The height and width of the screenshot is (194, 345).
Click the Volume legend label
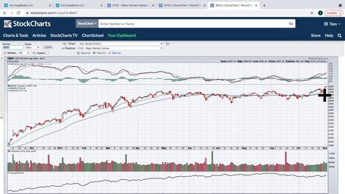(x=22, y=151)
